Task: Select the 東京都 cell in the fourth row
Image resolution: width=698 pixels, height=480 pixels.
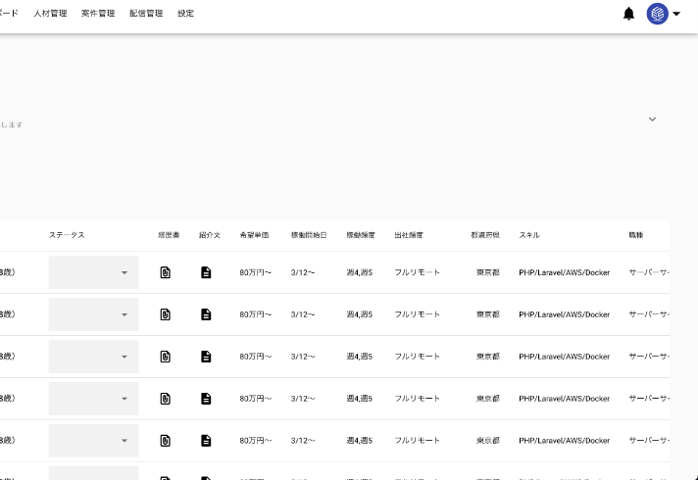Action: pos(488,399)
